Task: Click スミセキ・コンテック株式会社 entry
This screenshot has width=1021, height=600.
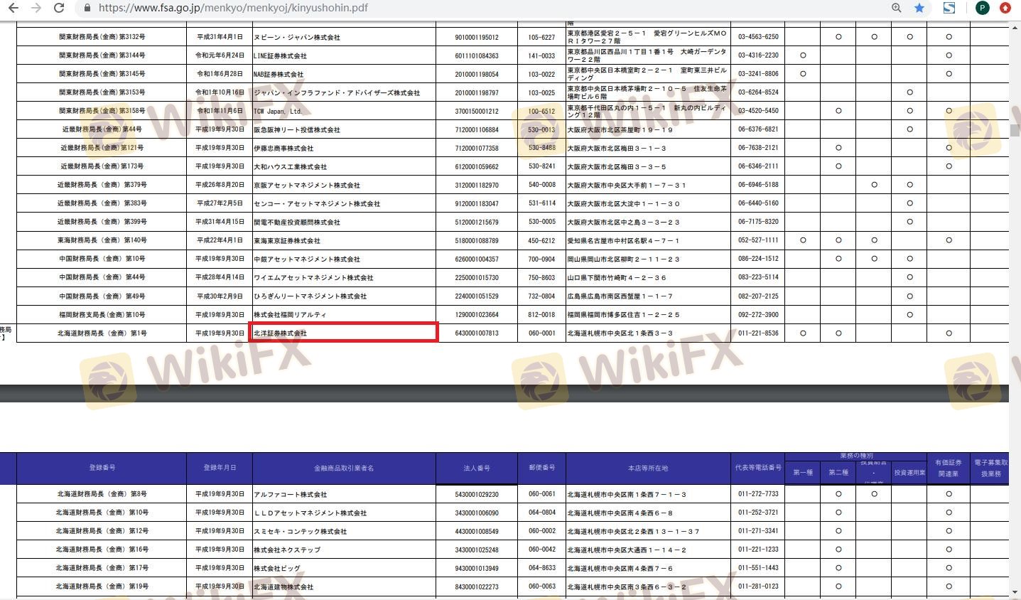Action: (301, 531)
